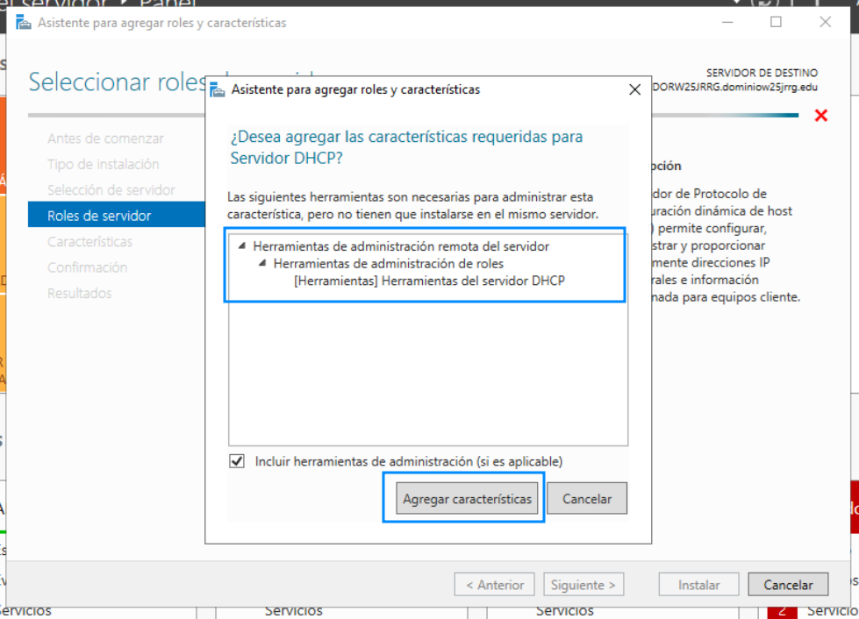Open Antes de comenzar step
The image size is (859, 619).
click(105, 139)
